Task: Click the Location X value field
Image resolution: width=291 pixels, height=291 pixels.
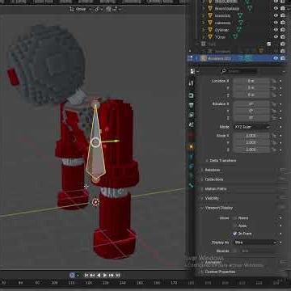Action: (x=251, y=81)
